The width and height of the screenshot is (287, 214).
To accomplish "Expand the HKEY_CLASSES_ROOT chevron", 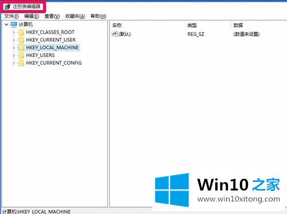I will 14,32.
